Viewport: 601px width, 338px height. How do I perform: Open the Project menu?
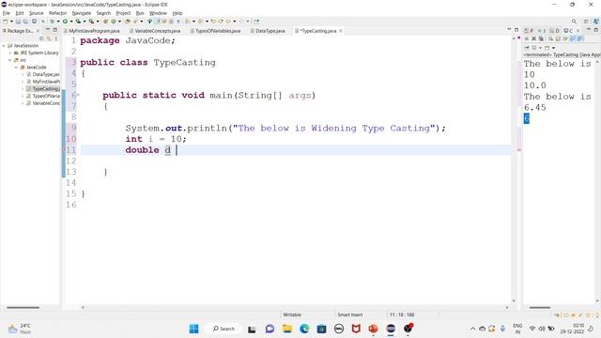pos(123,13)
